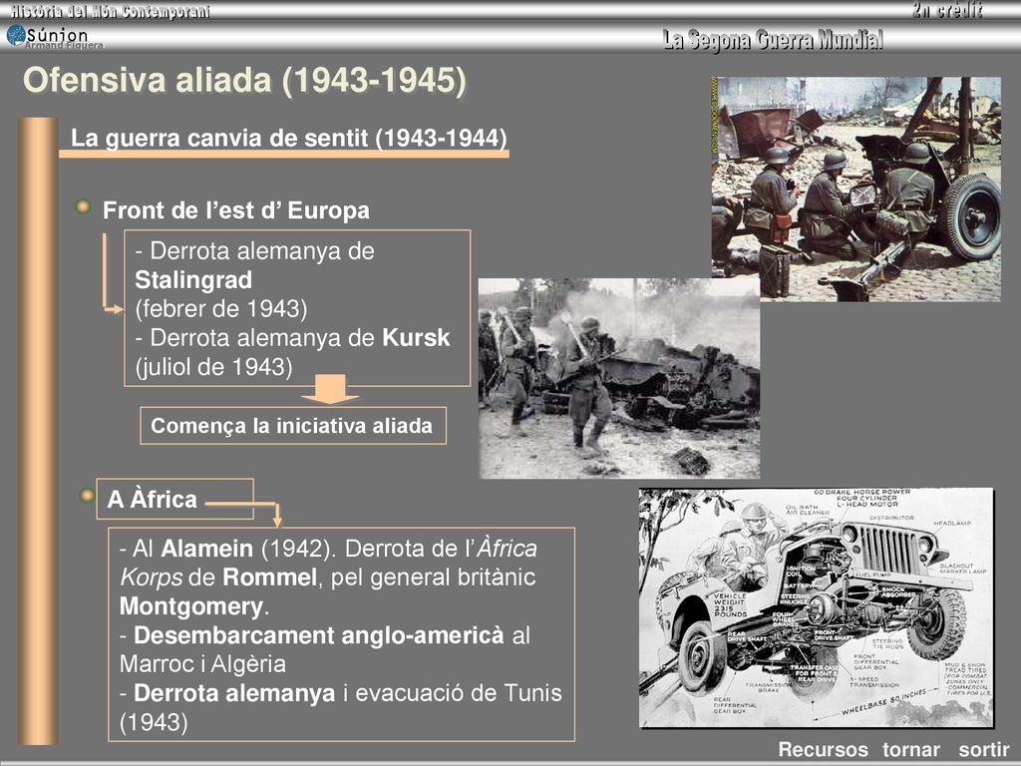Click box Comença la iniciativa aliada

(293, 426)
